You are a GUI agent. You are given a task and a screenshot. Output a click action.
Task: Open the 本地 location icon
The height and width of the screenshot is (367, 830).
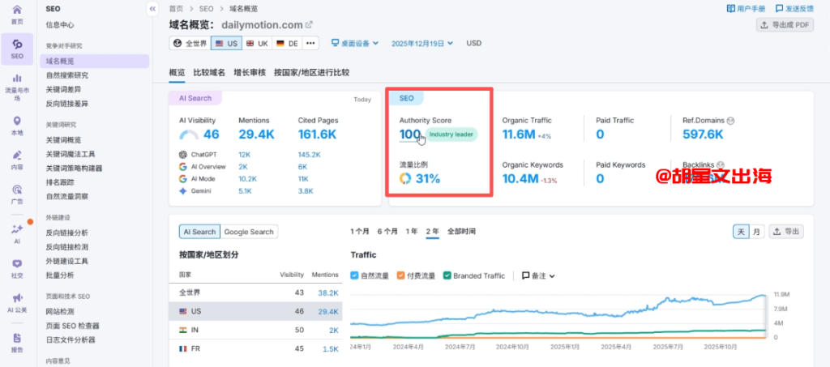pyautogui.click(x=17, y=121)
